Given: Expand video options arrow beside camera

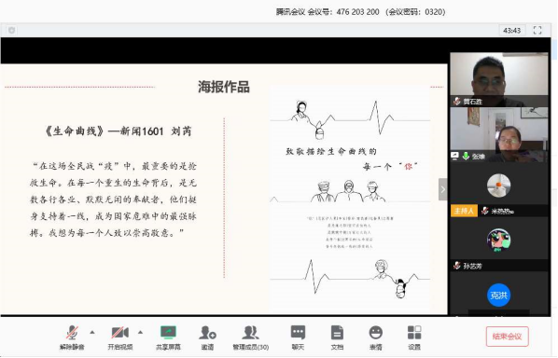Looking at the screenshot, I should click(x=141, y=333).
